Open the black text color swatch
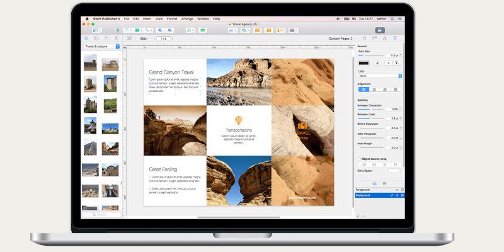This screenshot has width=504, height=252. tap(364, 63)
